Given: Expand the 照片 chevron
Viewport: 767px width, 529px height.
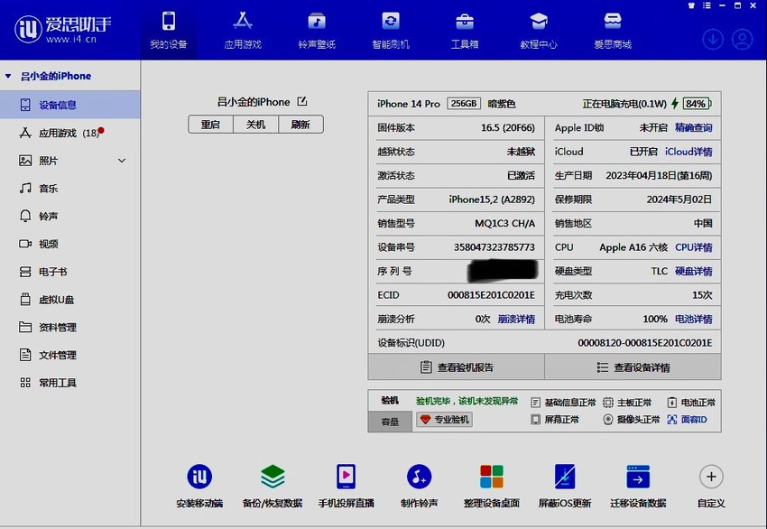Looking at the screenshot, I should [122, 161].
